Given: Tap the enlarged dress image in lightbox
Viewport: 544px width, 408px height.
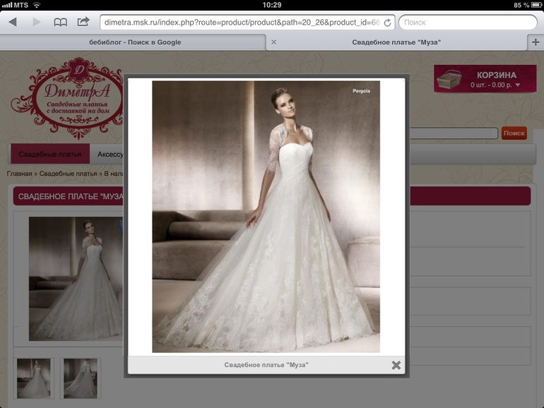Looking at the screenshot, I should [266, 217].
